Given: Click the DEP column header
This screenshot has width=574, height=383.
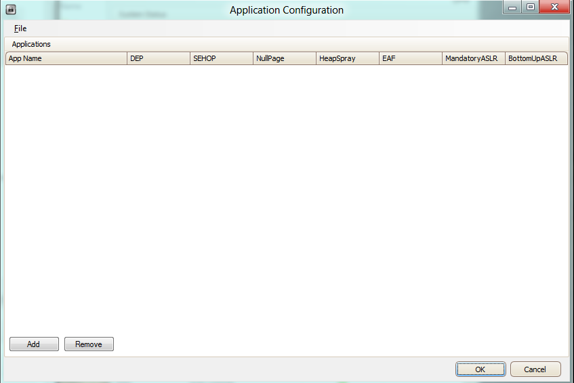Looking at the screenshot, I should (159, 58).
